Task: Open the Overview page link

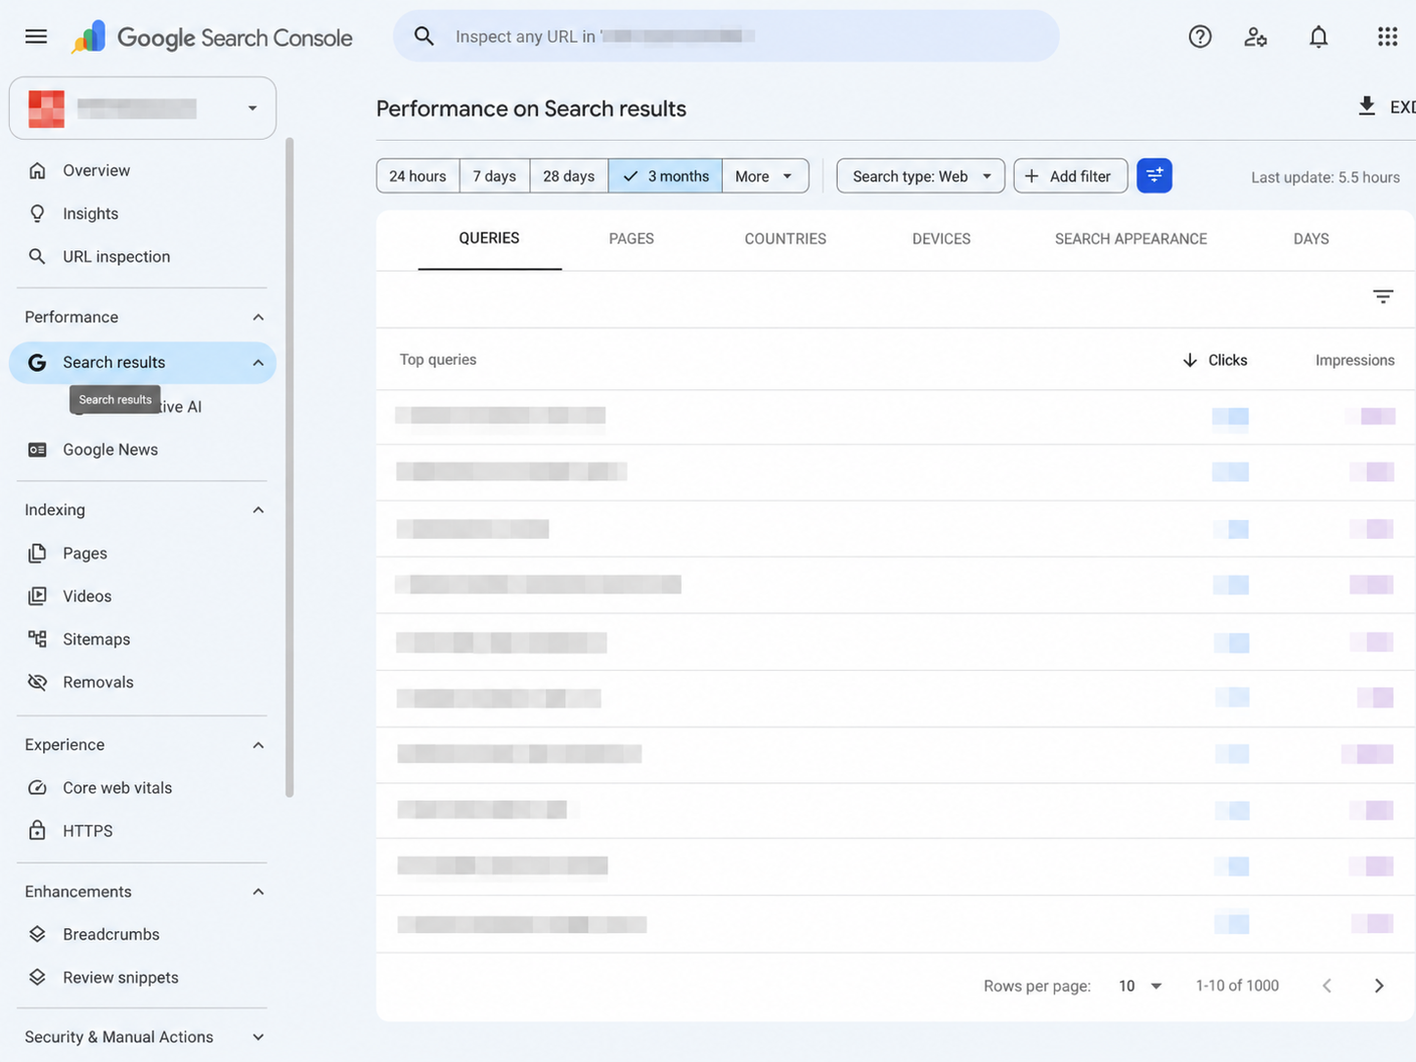Action: [96, 170]
